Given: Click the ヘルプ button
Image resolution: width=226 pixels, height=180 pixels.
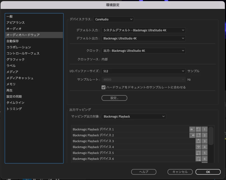Looking at the screenshot, I should (144, 172).
